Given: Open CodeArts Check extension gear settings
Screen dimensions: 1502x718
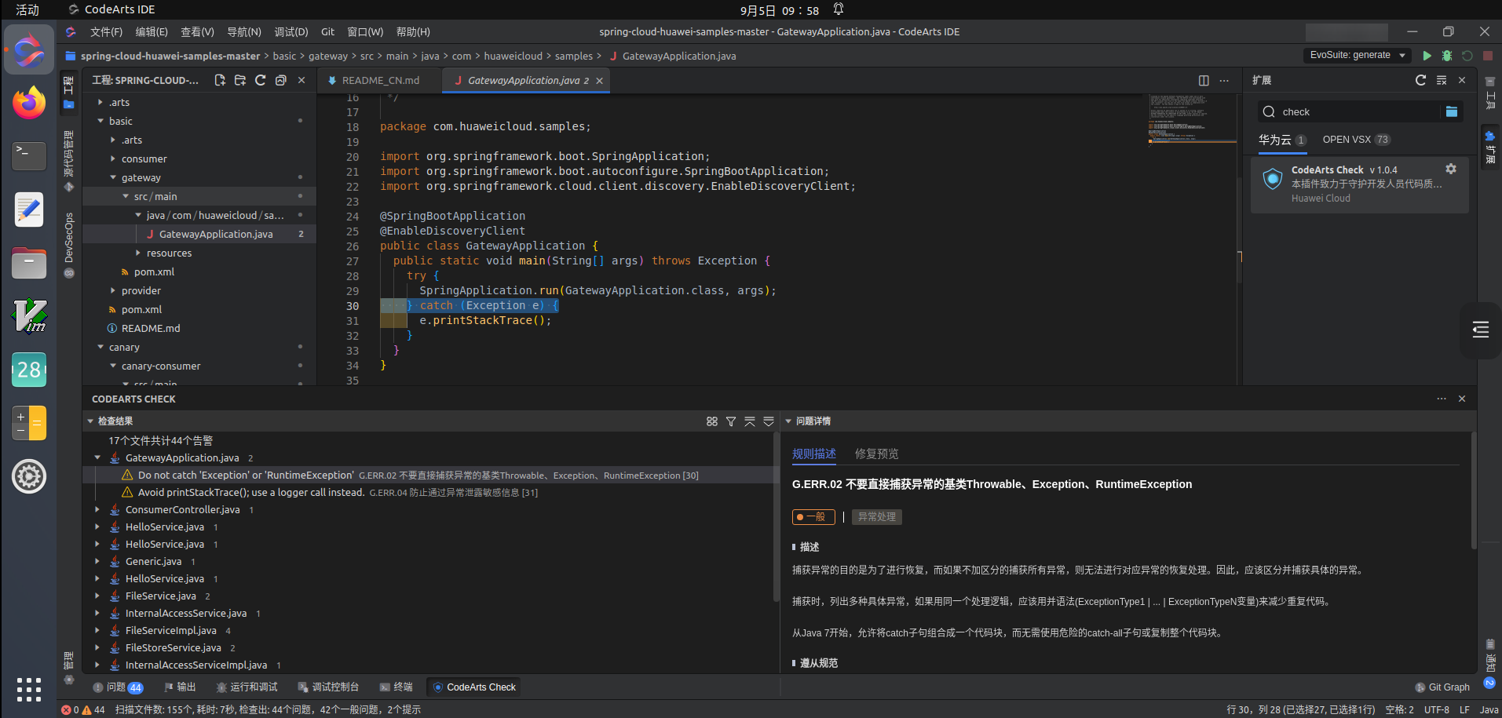Looking at the screenshot, I should tap(1451, 169).
